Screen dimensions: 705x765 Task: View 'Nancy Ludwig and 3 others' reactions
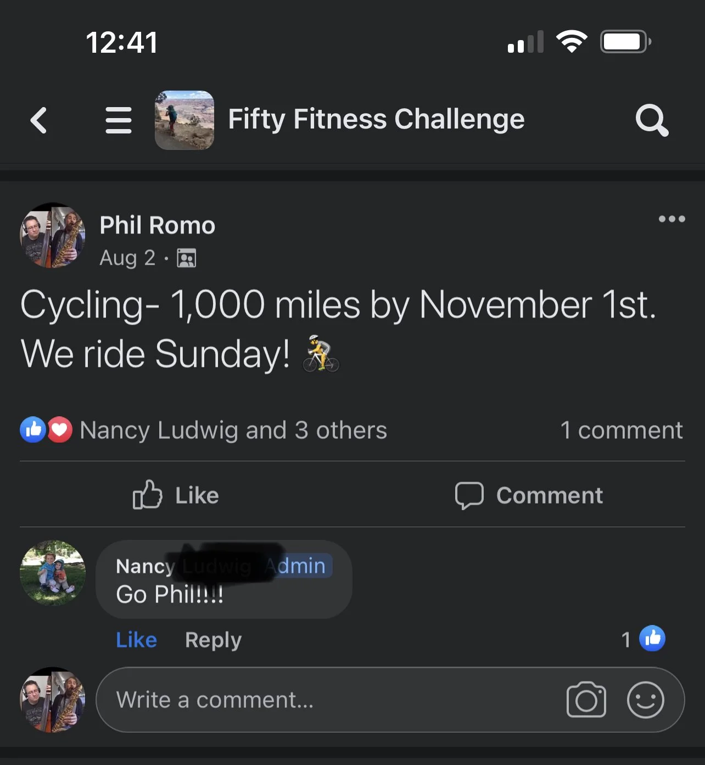(233, 430)
